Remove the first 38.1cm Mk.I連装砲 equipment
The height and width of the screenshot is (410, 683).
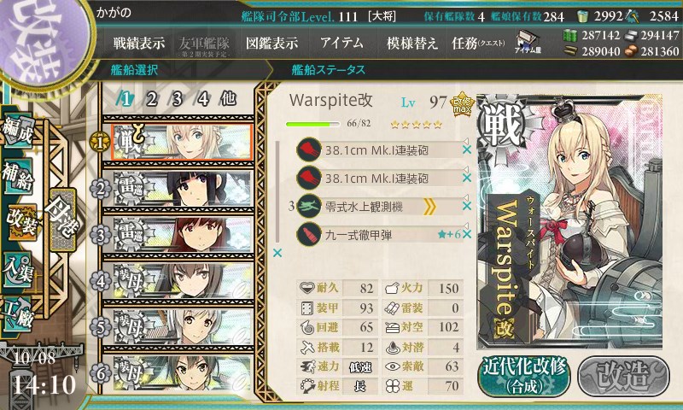click(467, 149)
